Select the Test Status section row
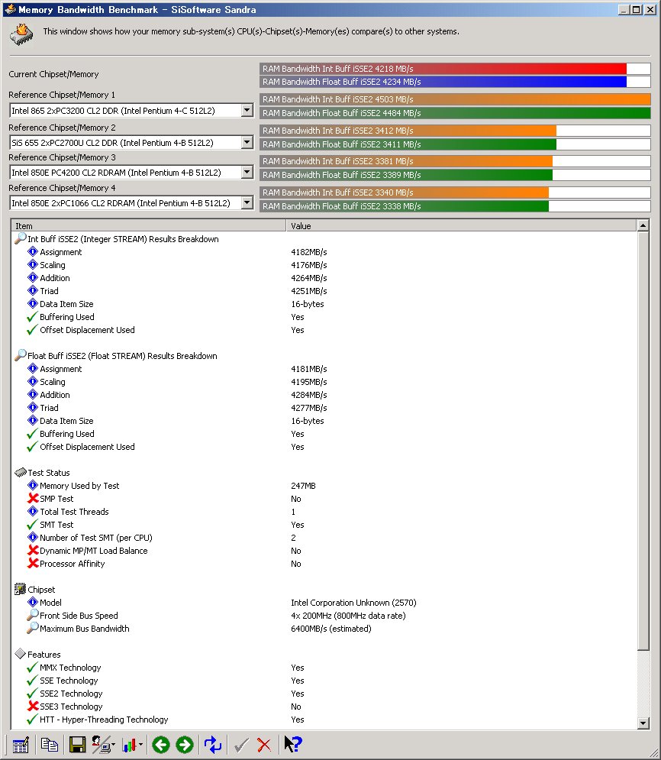Screen dimensions: 661x760 click(x=48, y=473)
